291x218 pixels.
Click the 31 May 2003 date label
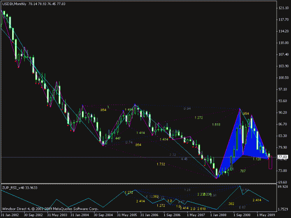tap(57, 215)
